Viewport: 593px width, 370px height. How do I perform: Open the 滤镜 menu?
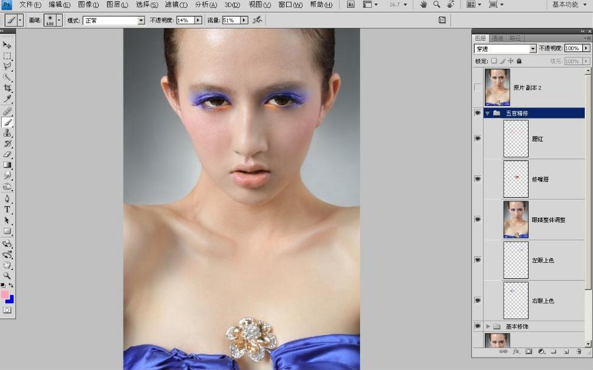tap(176, 5)
